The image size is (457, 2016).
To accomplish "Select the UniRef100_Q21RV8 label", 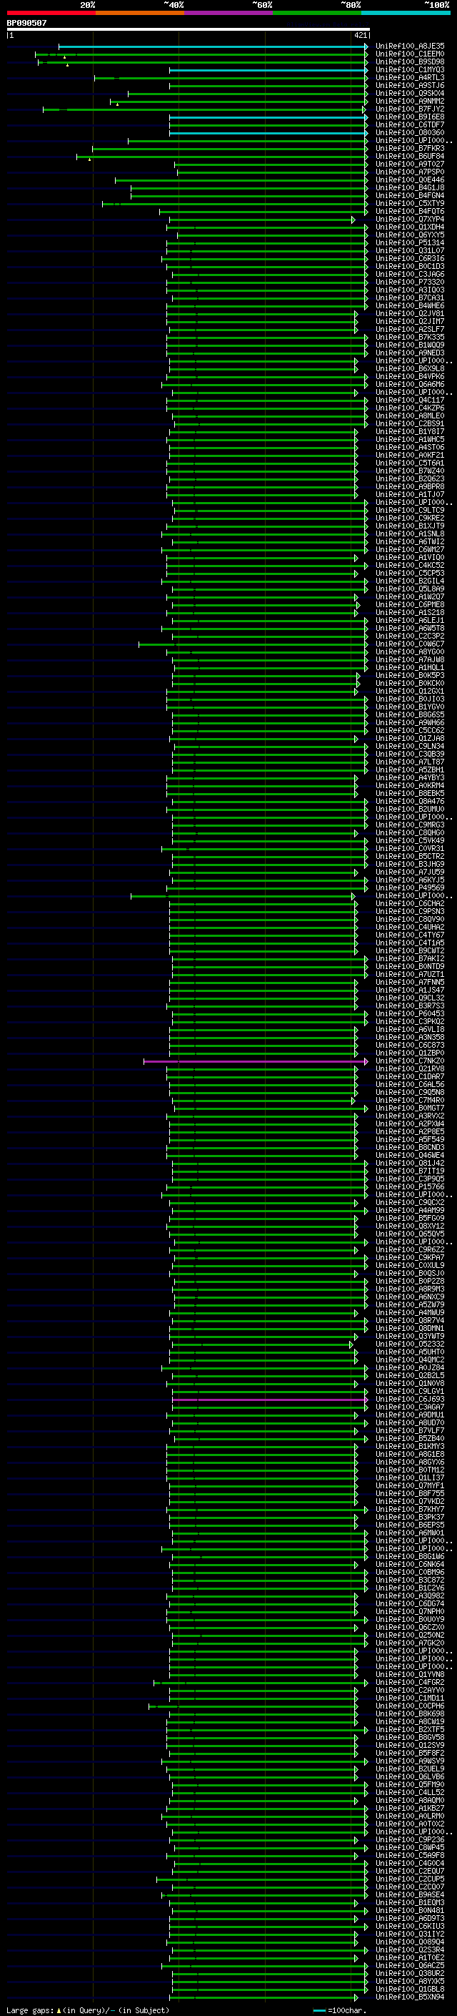I will coord(410,1069).
